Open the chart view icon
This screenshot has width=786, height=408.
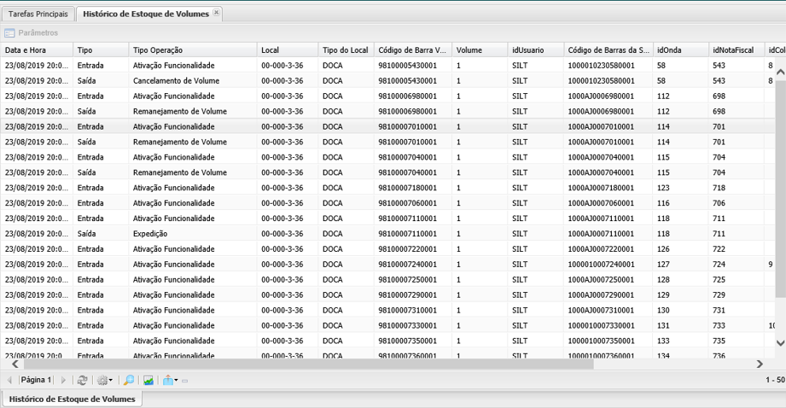[x=148, y=381]
